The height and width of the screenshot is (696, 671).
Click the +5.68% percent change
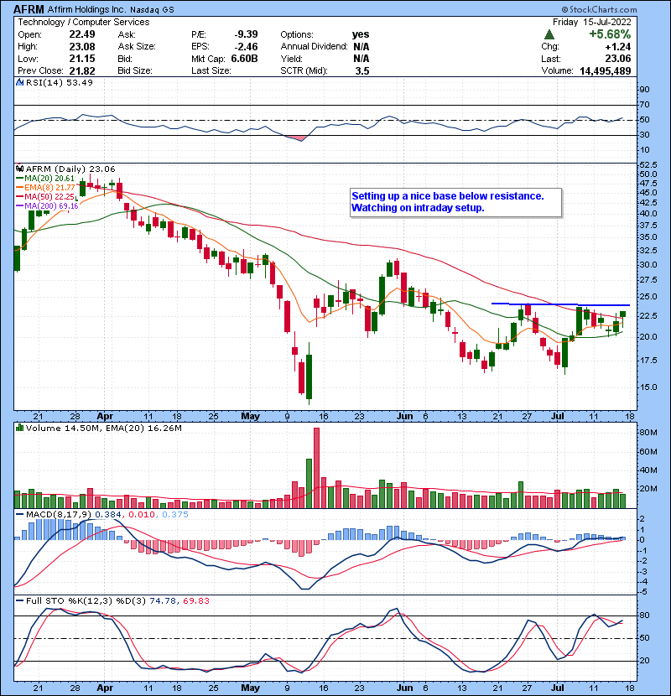[x=610, y=34]
